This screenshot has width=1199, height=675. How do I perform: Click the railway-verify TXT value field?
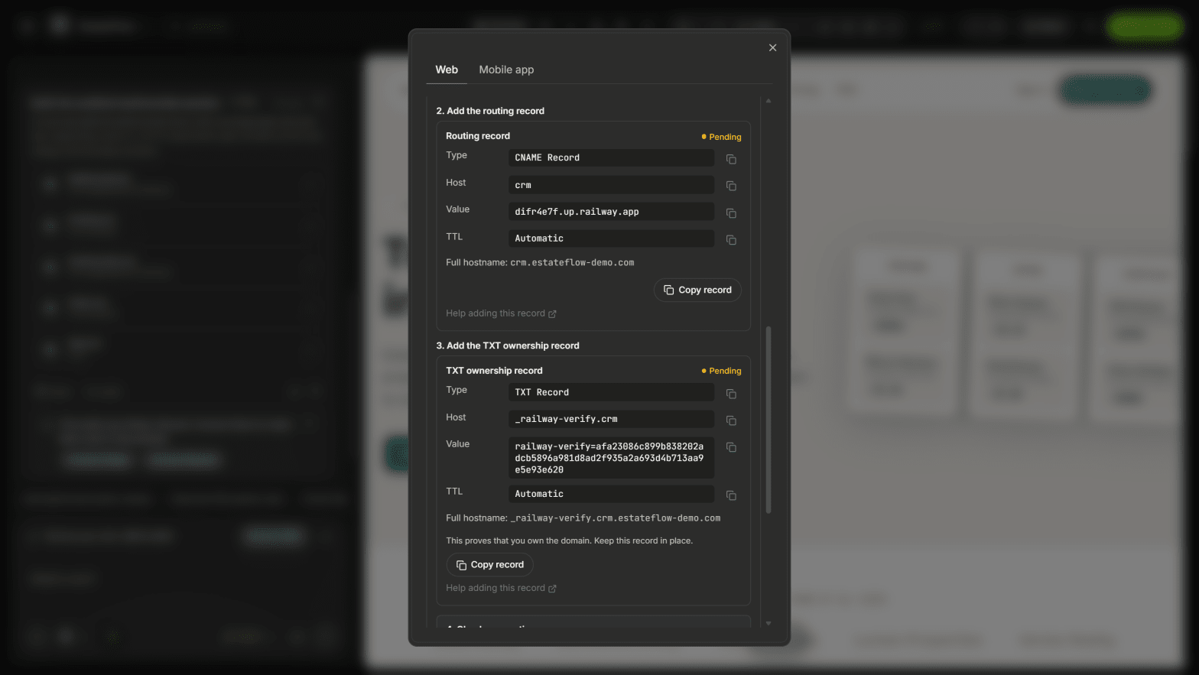tap(611, 458)
